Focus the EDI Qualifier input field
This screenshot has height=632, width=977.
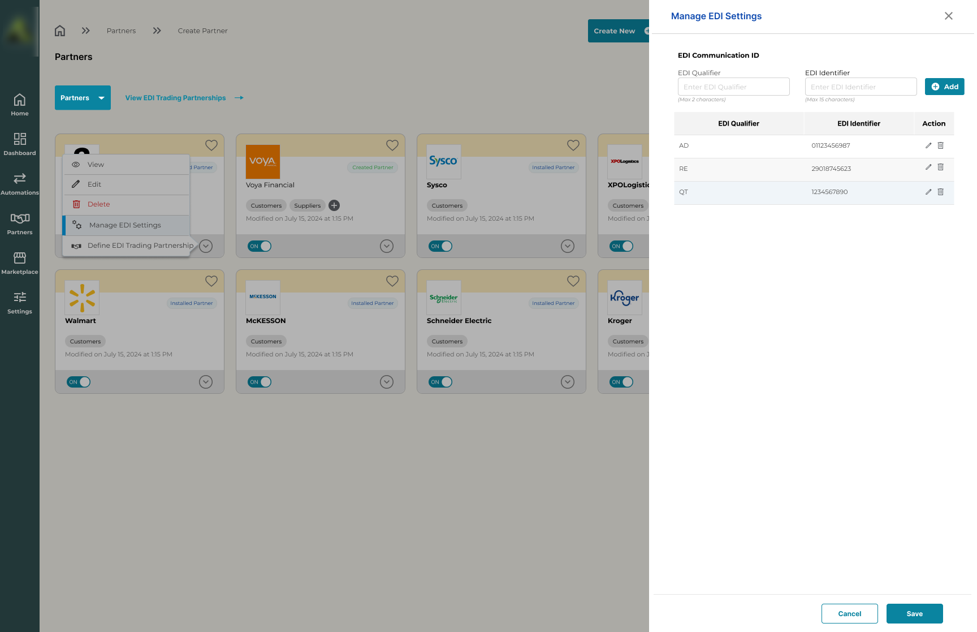(x=733, y=87)
